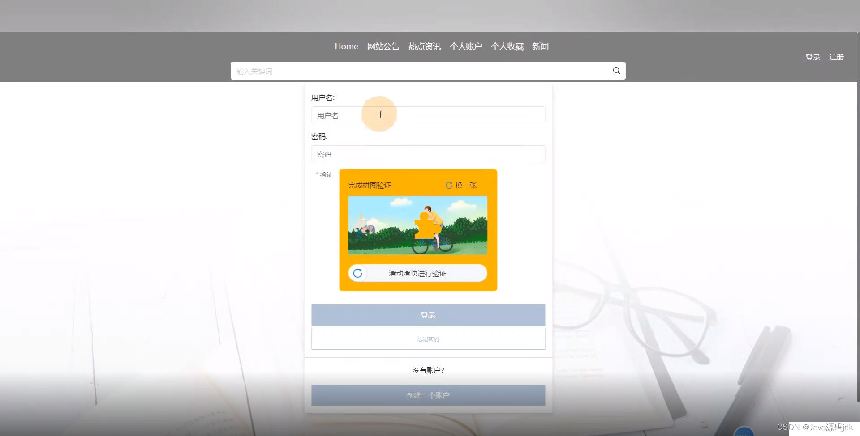The image size is (860, 436).
Task: Grab the slider handle with circular arrow
Action: coord(357,273)
